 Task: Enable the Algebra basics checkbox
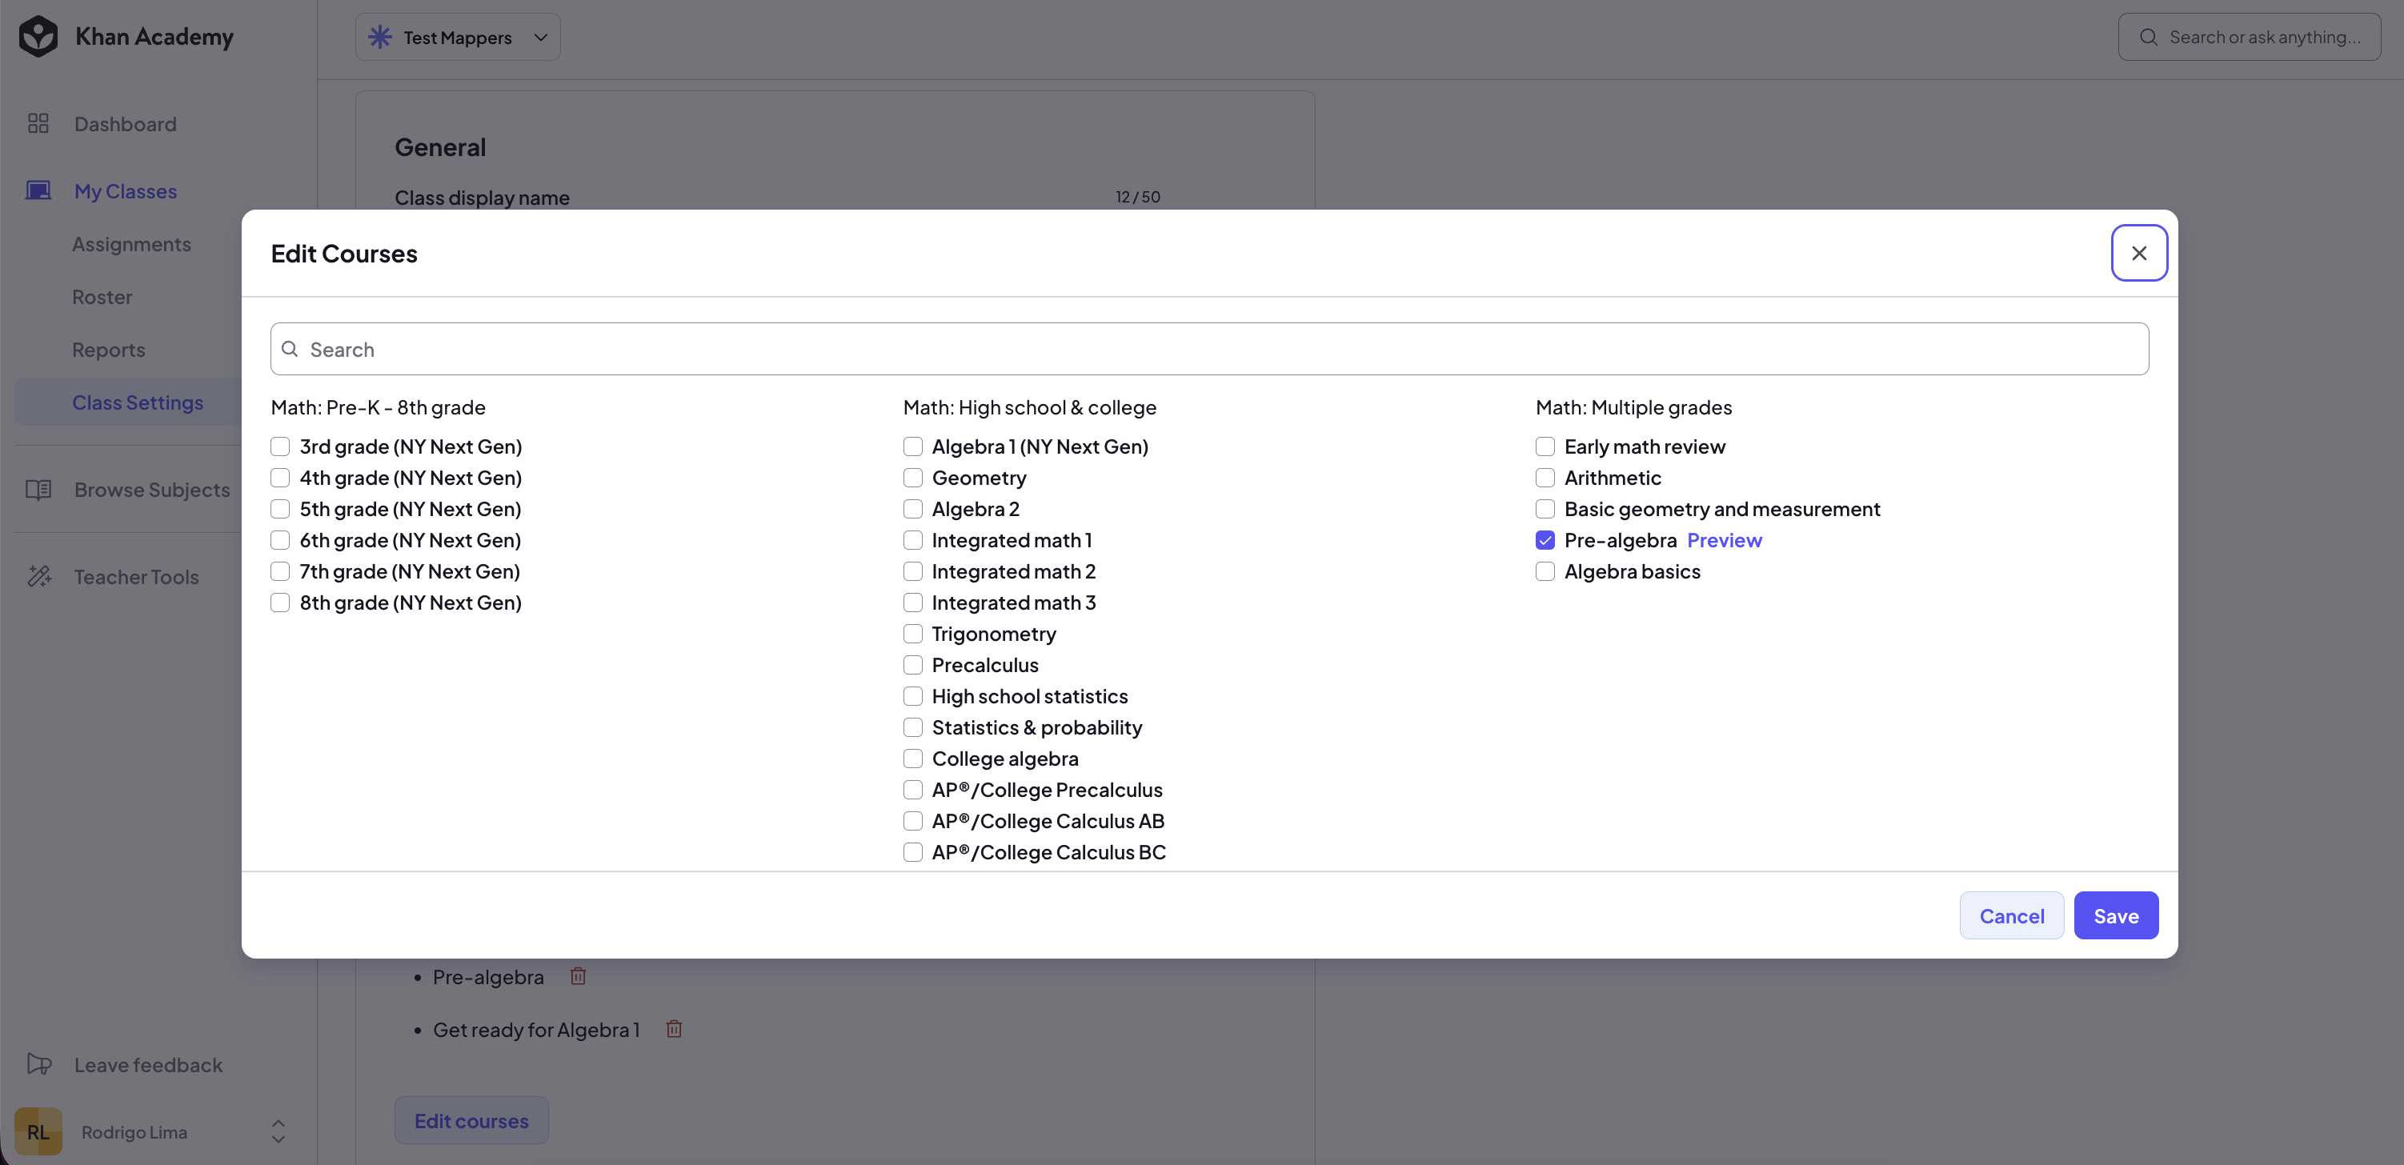[x=1545, y=570]
